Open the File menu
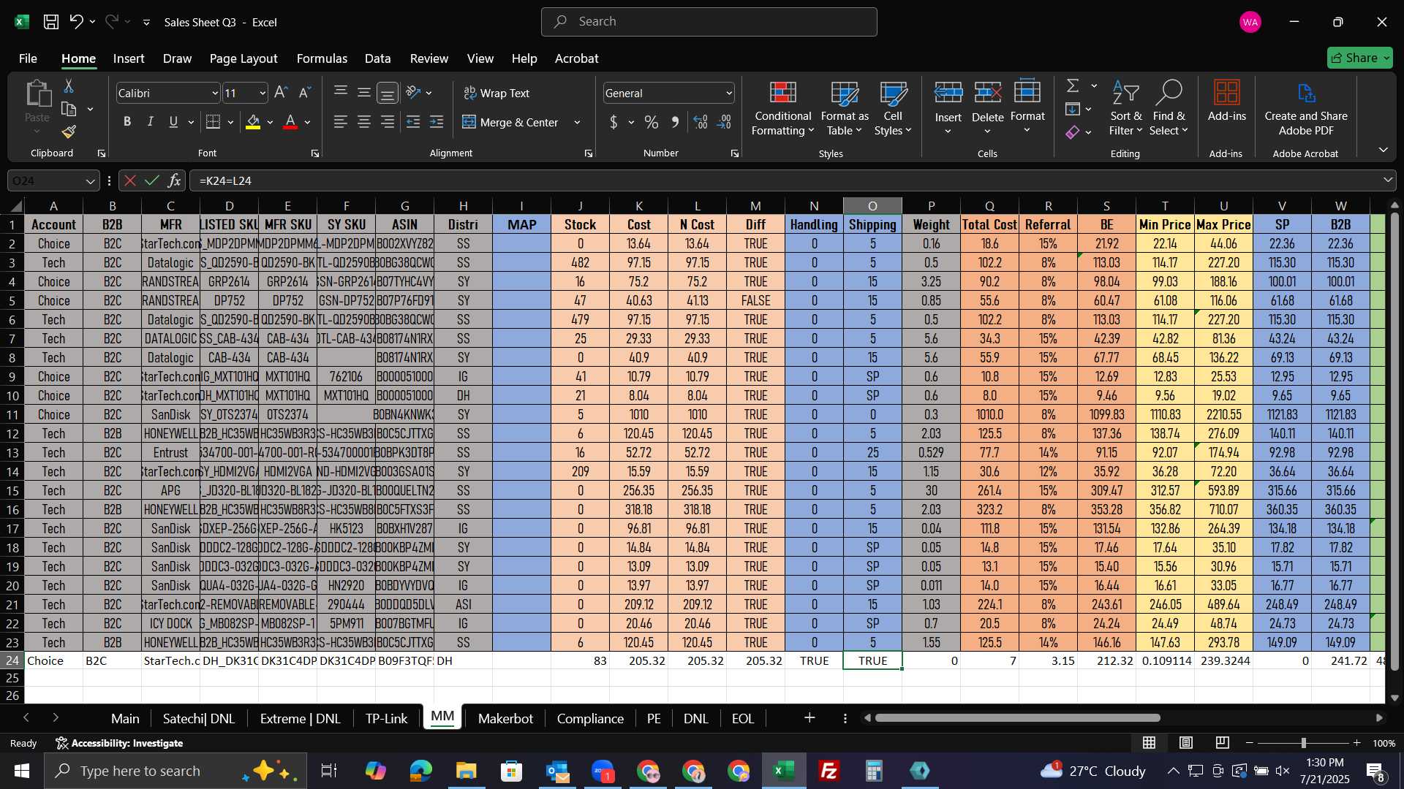This screenshot has height=789, width=1404. [28, 58]
